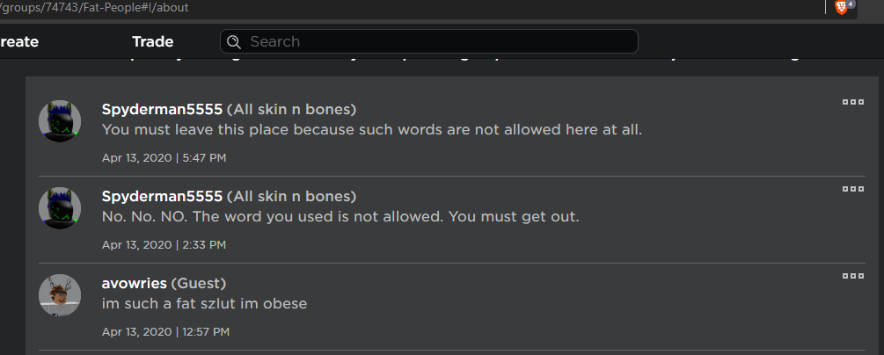The width and height of the screenshot is (884, 355).
Task: Click the magnifier icon in the search box
Action: 233,41
